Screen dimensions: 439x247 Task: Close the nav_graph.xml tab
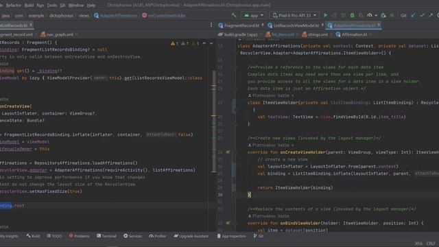point(76,35)
